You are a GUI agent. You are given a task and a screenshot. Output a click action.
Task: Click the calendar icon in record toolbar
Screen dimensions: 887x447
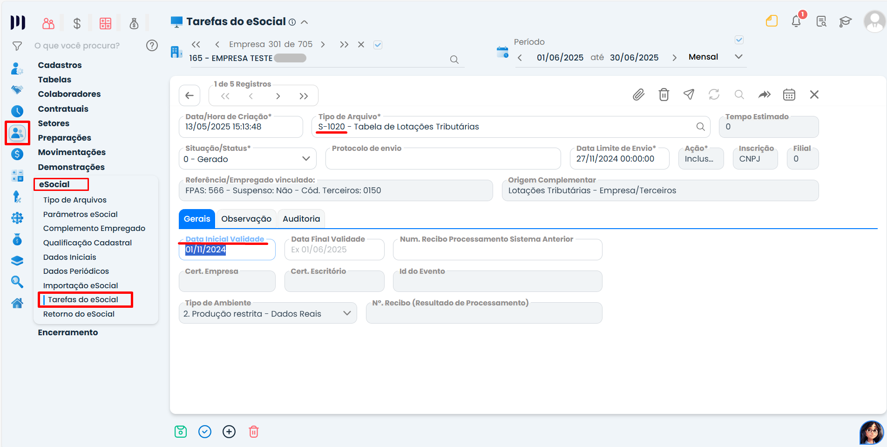(x=789, y=95)
